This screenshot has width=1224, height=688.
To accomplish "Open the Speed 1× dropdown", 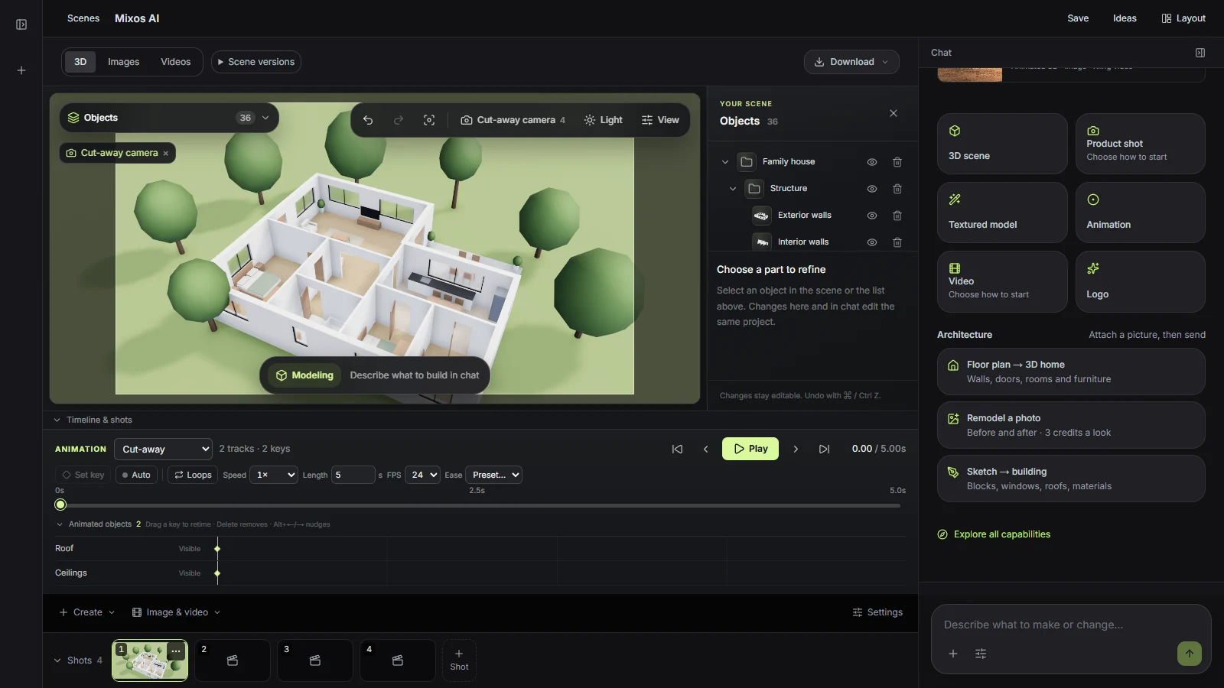I will [274, 475].
